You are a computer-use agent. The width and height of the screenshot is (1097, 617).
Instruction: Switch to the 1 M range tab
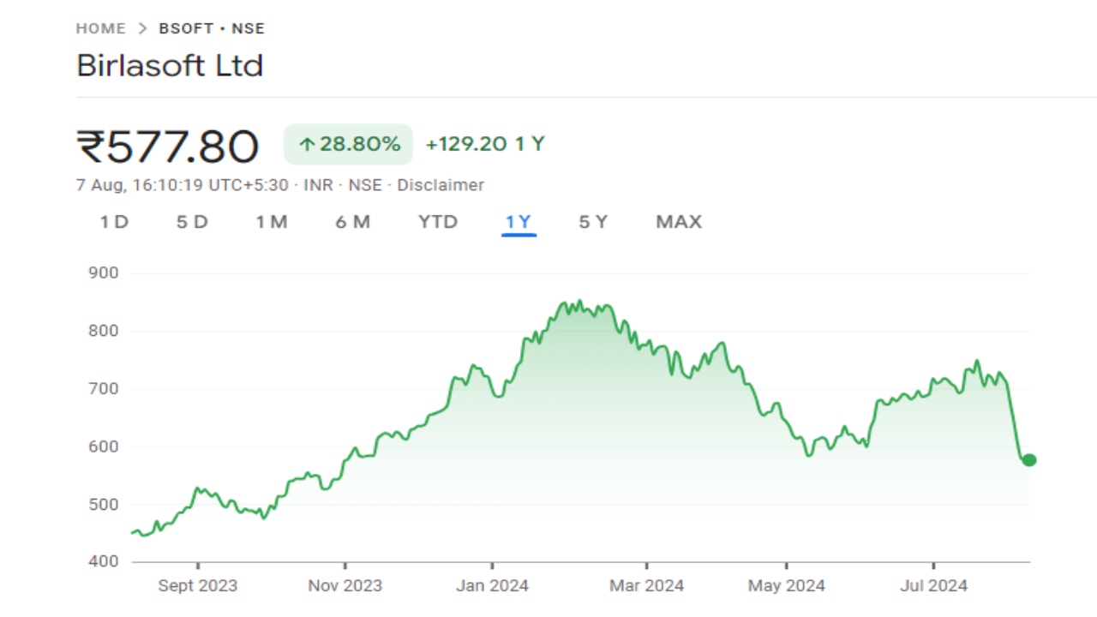pyautogui.click(x=272, y=222)
